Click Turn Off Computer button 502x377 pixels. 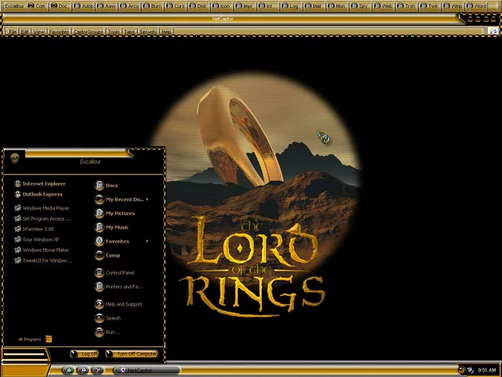point(132,354)
